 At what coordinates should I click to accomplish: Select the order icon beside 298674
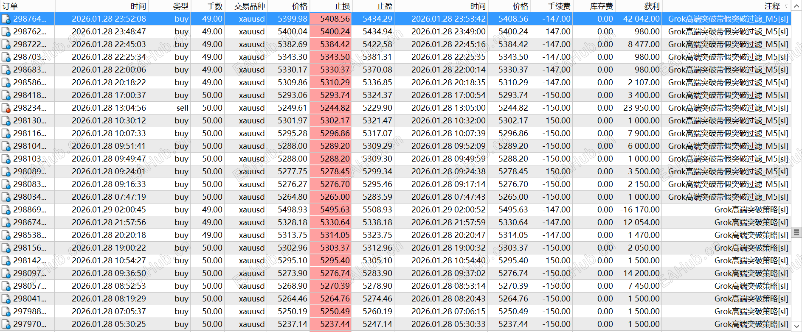[x=6, y=223]
